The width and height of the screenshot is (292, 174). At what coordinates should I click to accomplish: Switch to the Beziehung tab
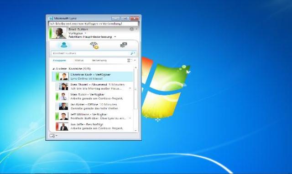click(99, 61)
